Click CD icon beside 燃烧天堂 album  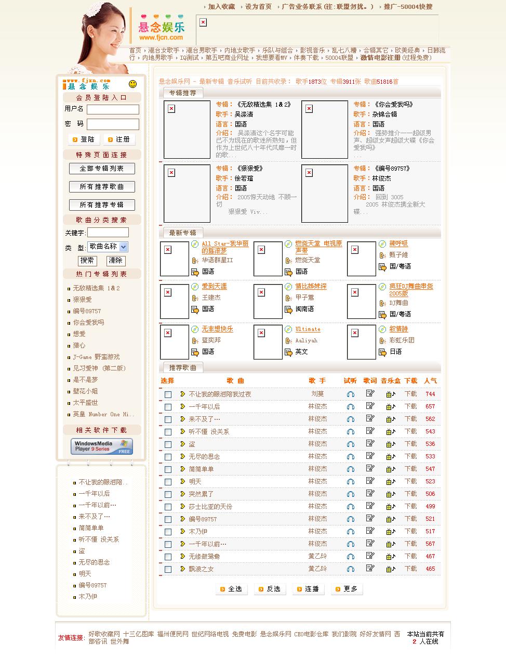pos(288,243)
